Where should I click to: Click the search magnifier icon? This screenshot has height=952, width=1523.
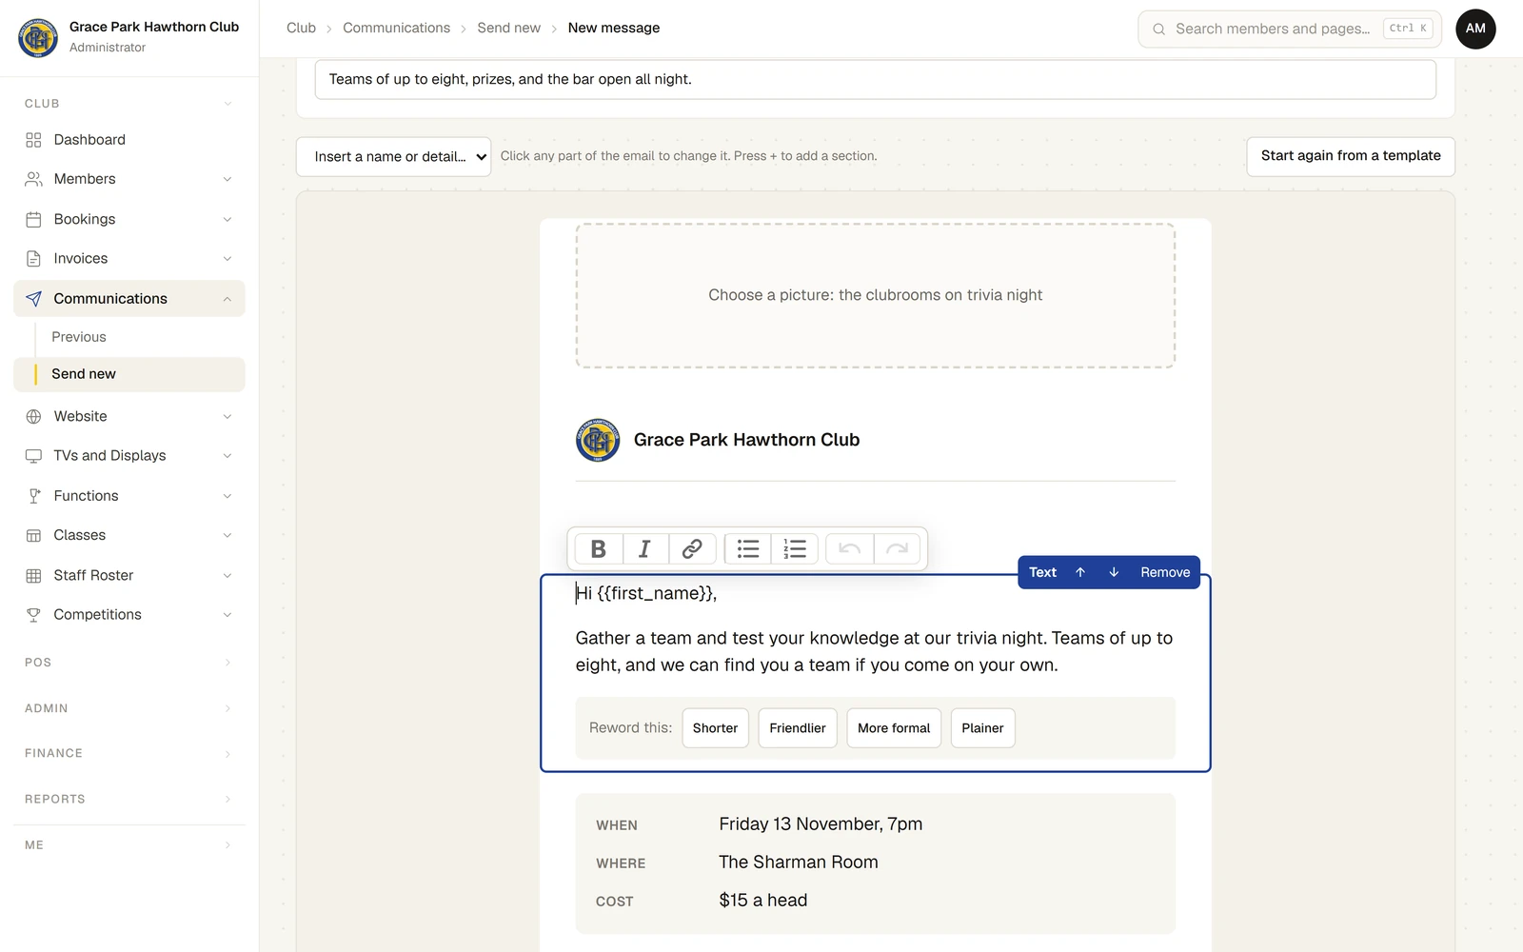click(1158, 29)
